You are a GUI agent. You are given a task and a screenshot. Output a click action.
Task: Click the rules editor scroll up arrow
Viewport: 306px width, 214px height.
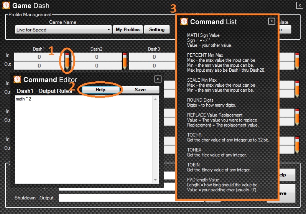click(x=155, y=99)
